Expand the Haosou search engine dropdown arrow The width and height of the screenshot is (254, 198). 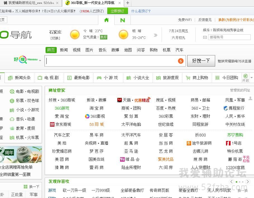click(40, 60)
